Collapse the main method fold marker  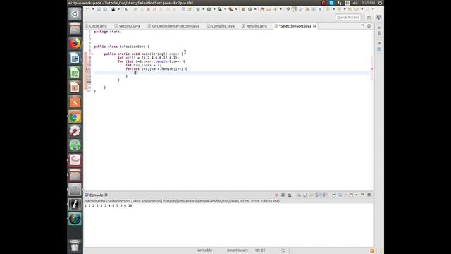[92, 54]
